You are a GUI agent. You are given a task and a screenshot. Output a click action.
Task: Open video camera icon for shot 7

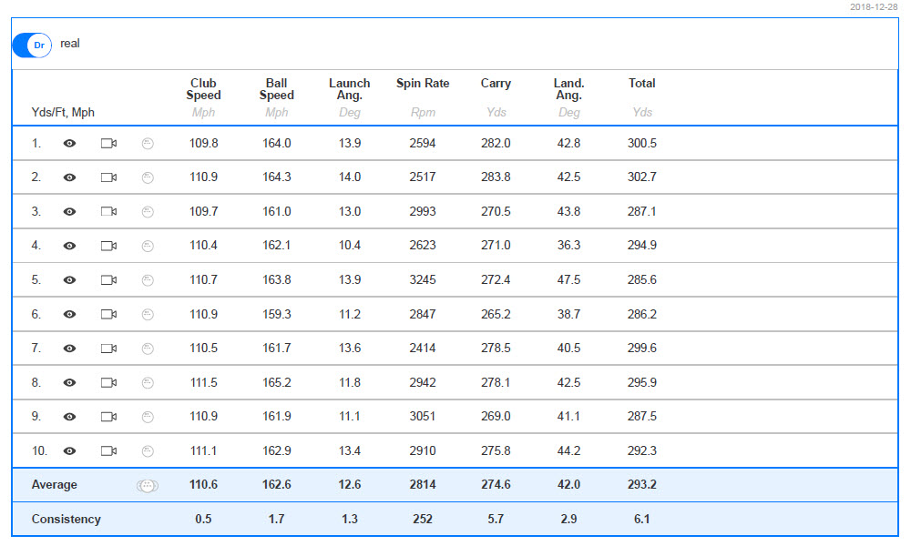click(x=108, y=349)
